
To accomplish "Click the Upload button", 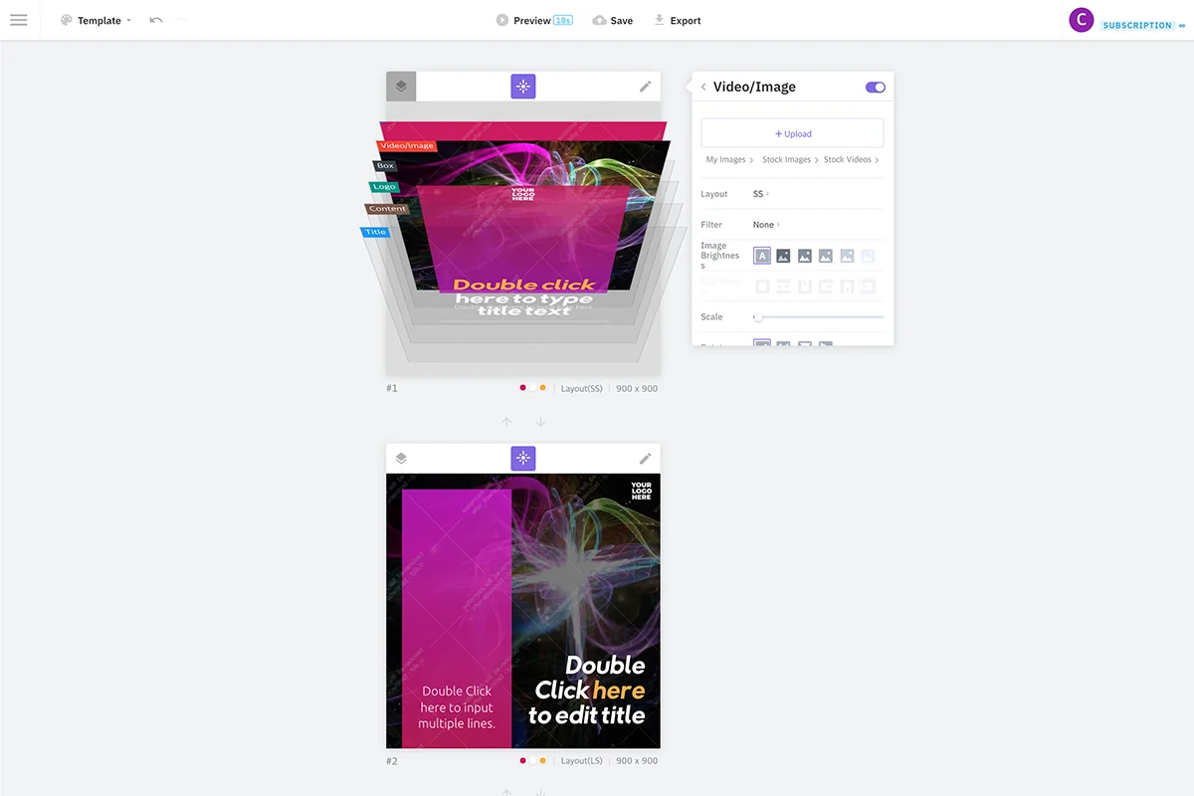I will pyautogui.click(x=792, y=133).
